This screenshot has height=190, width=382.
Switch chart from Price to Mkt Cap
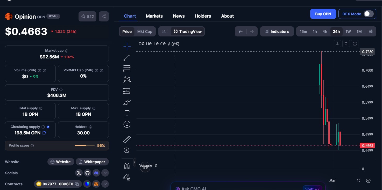145,31
